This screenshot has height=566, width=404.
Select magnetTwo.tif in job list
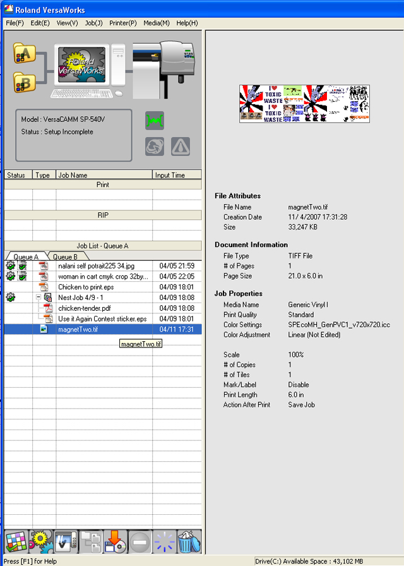[103, 329]
